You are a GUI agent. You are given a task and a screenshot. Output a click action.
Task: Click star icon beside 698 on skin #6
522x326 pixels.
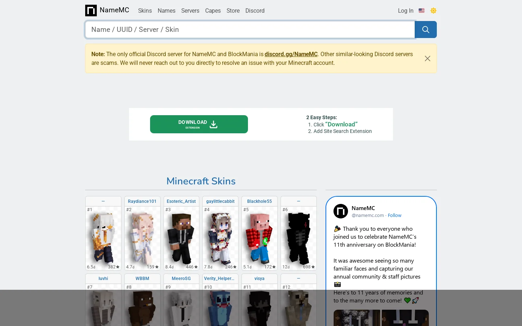[313, 267]
